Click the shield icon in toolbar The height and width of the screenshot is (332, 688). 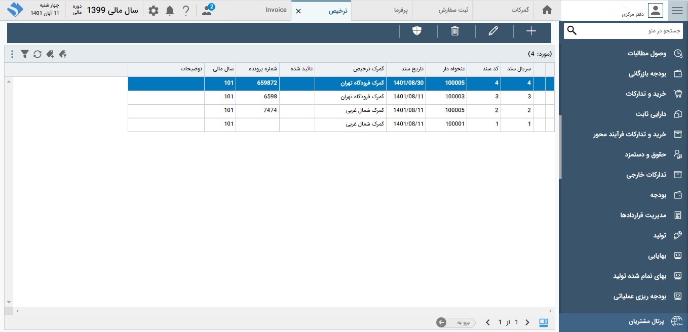(x=417, y=31)
